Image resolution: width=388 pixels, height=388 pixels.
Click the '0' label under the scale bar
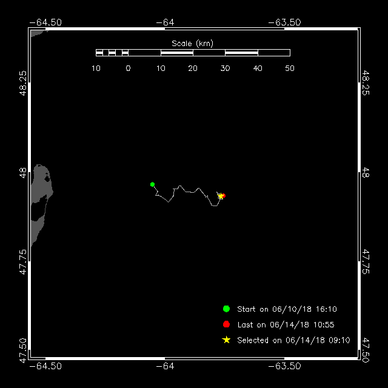[x=128, y=68]
